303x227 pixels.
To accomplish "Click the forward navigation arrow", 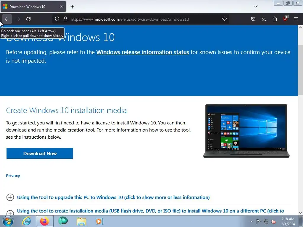I will [18, 19].
